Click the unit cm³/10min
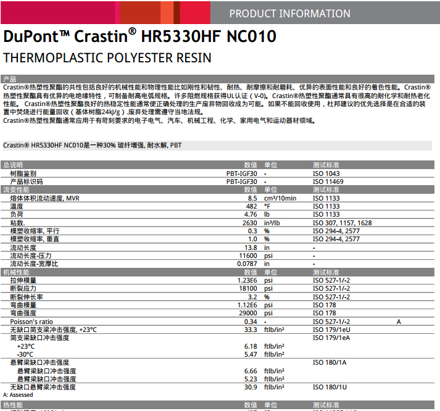 [280, 198]
